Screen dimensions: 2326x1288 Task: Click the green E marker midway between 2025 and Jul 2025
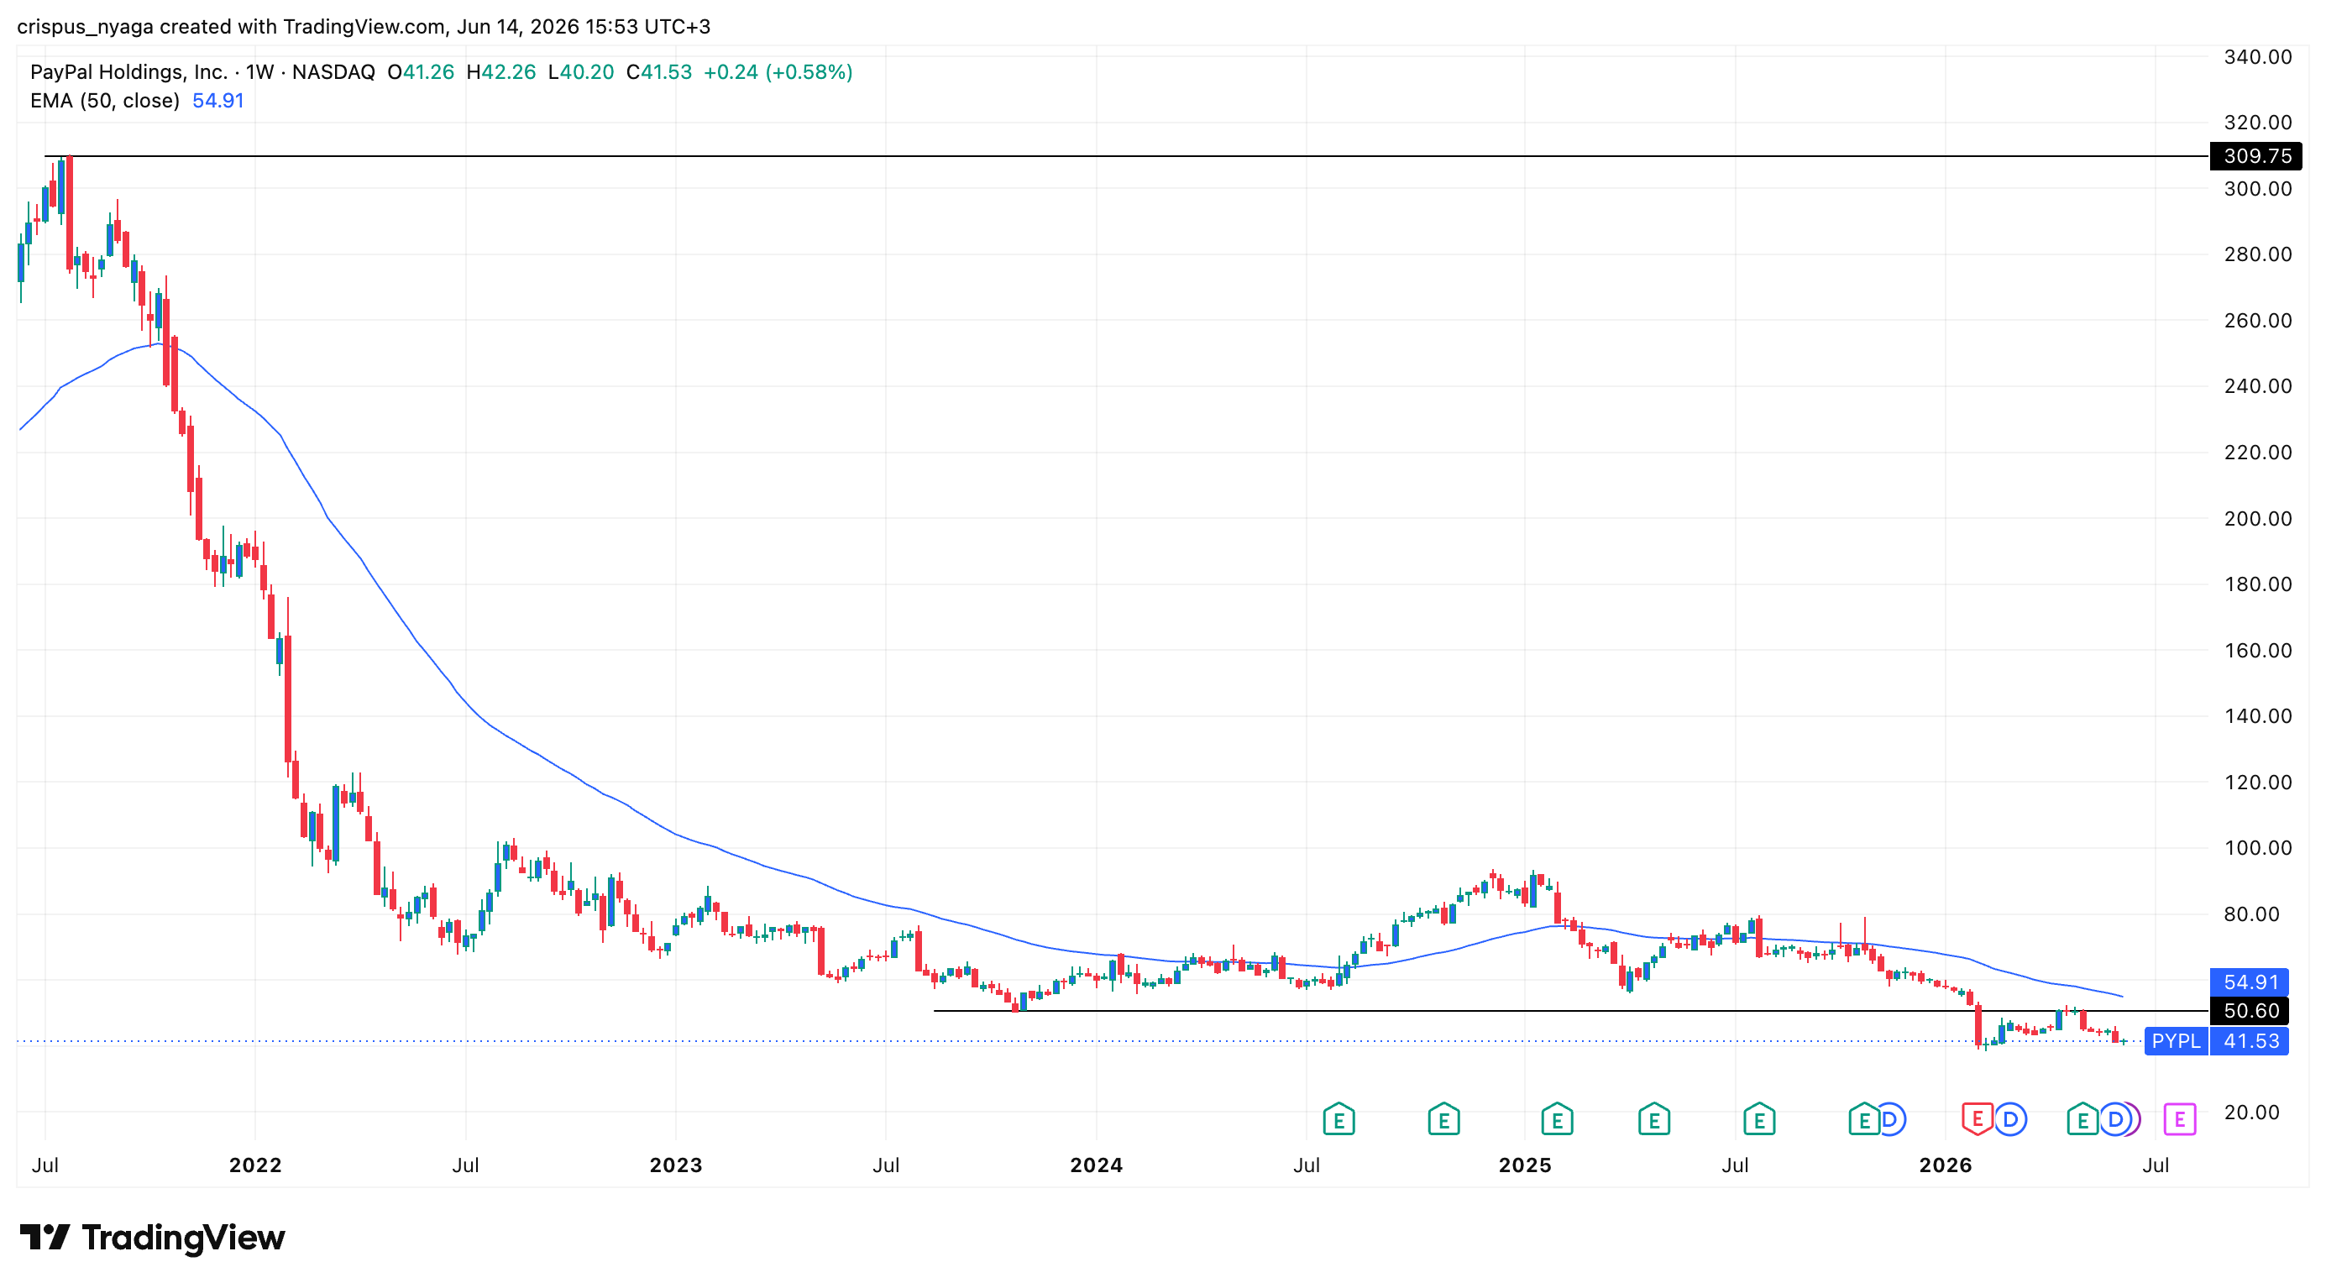tap(1654, 1119)
